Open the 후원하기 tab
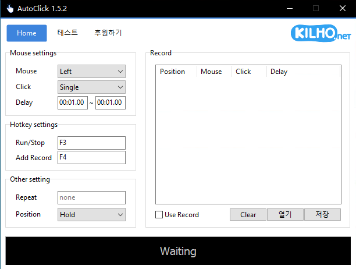Image resolution: width=356 pixels, height=269 pixels. point(108,33)
